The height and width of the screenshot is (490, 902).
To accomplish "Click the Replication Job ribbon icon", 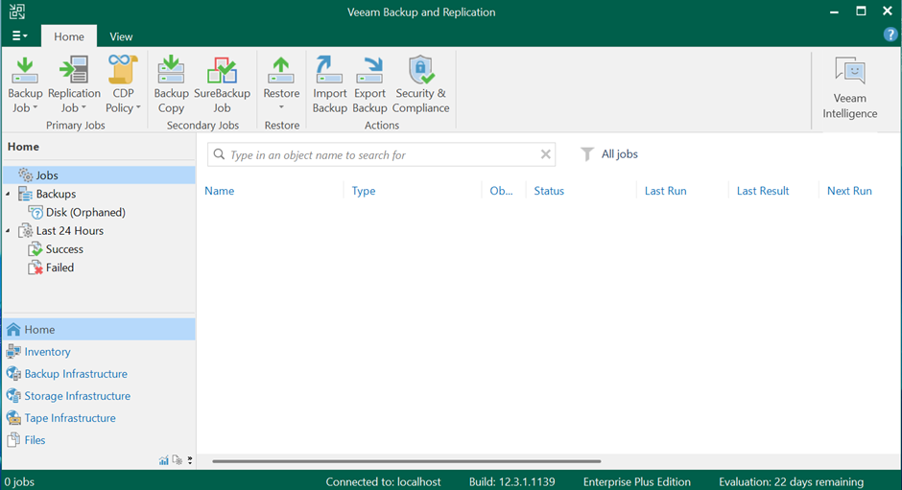I will pos(74,71).
